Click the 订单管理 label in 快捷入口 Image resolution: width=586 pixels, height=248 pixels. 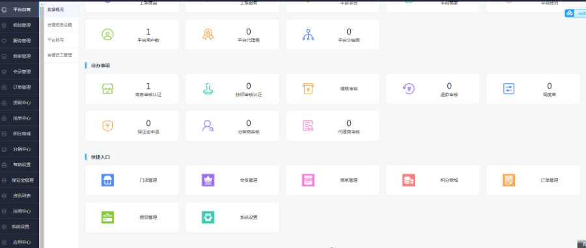[x=550, y=180]
